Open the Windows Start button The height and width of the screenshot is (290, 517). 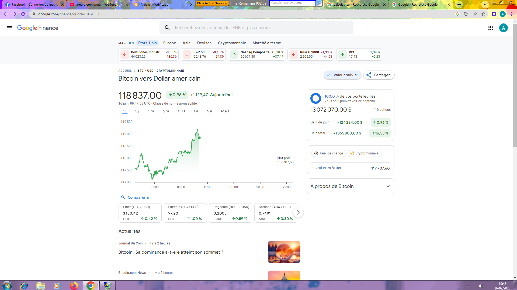(x=7, y=285)
